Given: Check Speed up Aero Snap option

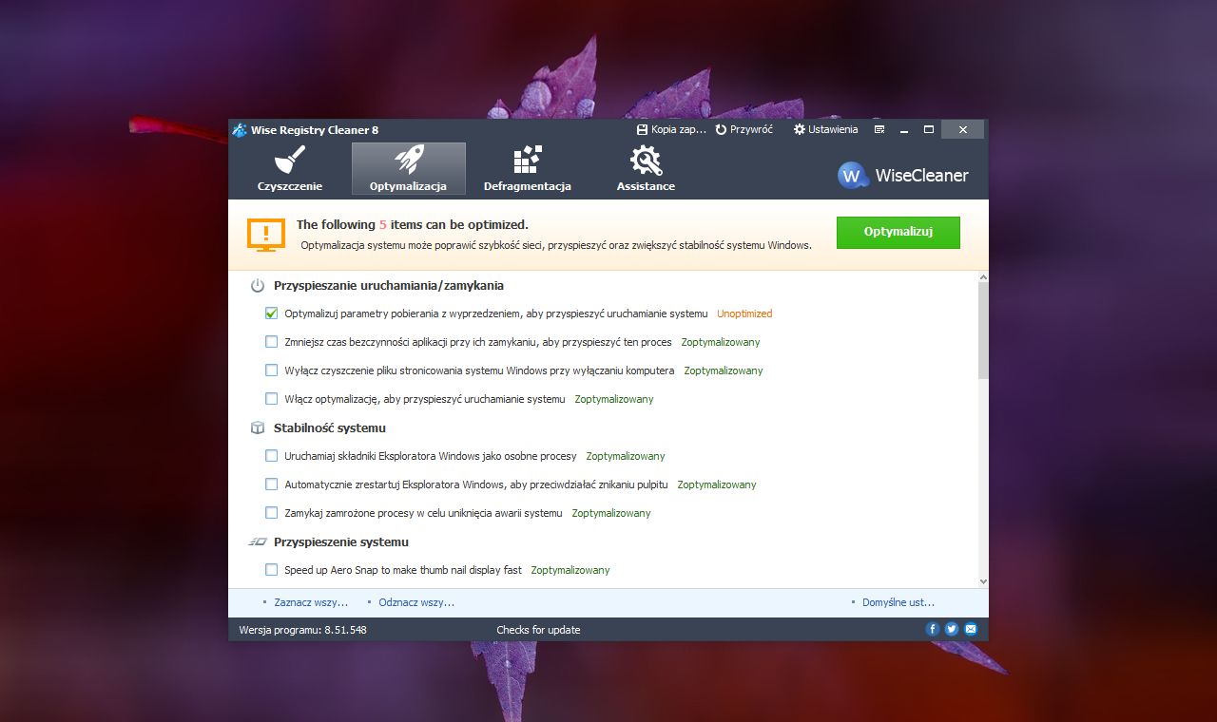Looking at the screenshot, I should coord(272,570).
